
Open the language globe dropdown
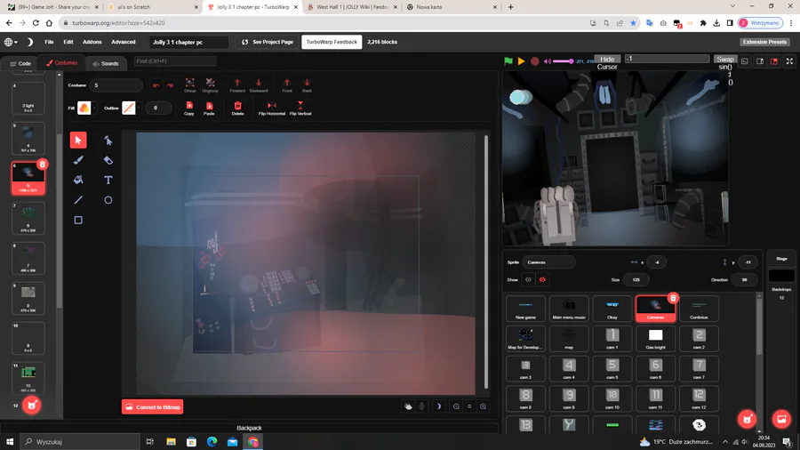point(11,42)
